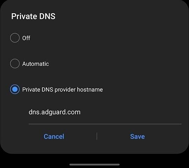This screenshot has width=189, height=168.
Task: Place cursor after "com" in the hostname
Action: pyautogui.click(x=80, y=112)
